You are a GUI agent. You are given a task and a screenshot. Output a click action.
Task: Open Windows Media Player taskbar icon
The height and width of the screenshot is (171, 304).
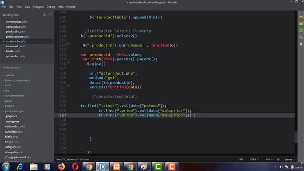coord(47,167)
